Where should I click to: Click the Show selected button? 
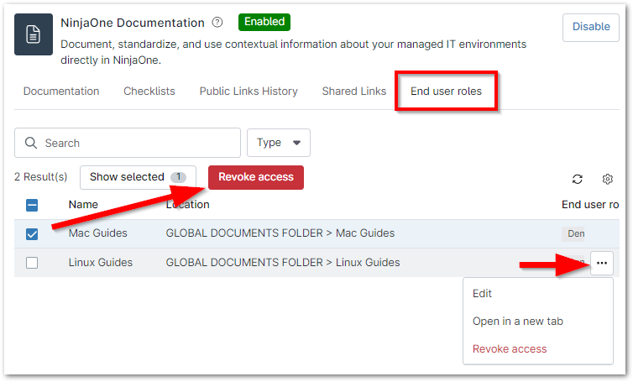138,177
